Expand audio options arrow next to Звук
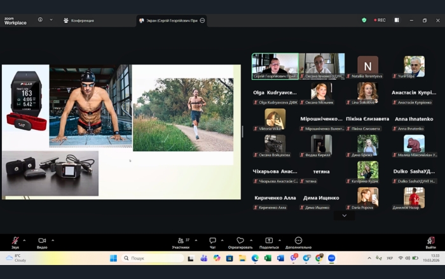The height and width of the screenshot is (279, 445). [x=24, y=240]
